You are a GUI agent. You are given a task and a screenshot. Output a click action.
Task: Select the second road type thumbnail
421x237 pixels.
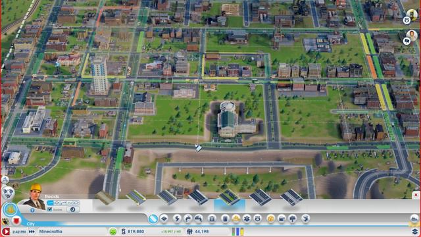click(136, 197)
